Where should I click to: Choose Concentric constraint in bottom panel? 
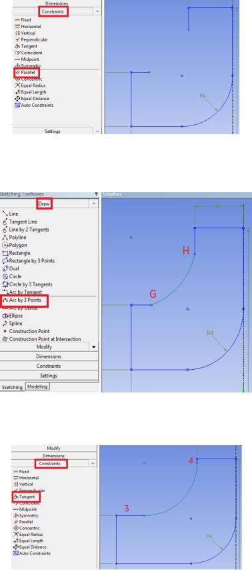[x=27, y=528]
